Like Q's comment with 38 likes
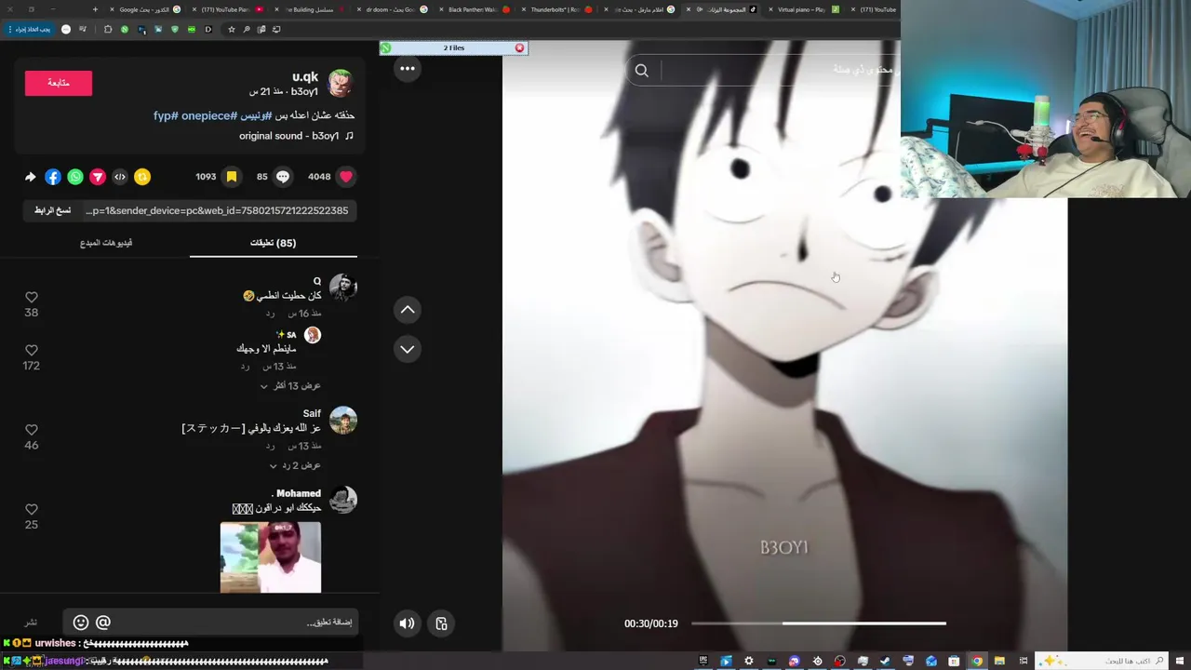The width and height of the screenshot is (1191, 670). [32, 297]
